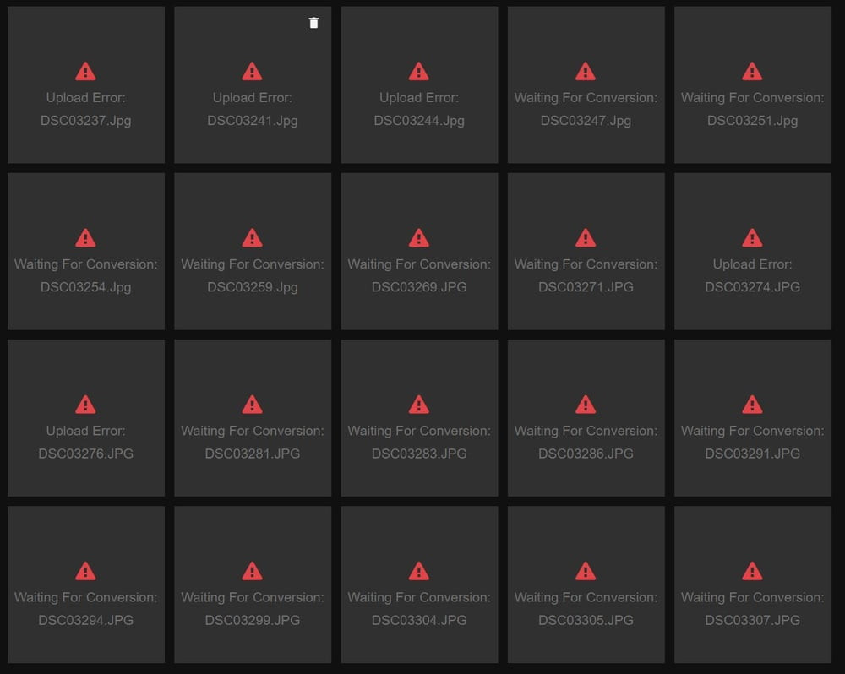Screen dimensions: 845x674
Task: Click warning icon on DSC03247.Jpg tile
Action: [585, 71]
